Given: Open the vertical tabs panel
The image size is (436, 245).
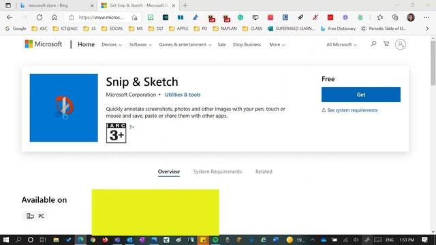Looking at the screenshot, I should [8, 5].
